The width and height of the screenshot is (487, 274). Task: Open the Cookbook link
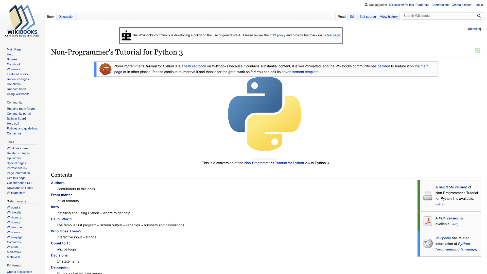pos(14,64)
